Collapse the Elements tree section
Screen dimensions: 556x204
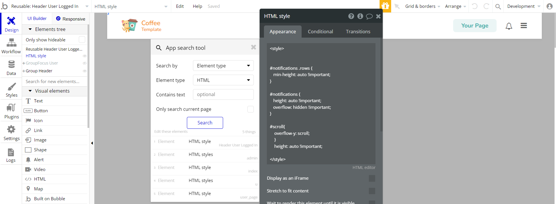coord(30,29)
